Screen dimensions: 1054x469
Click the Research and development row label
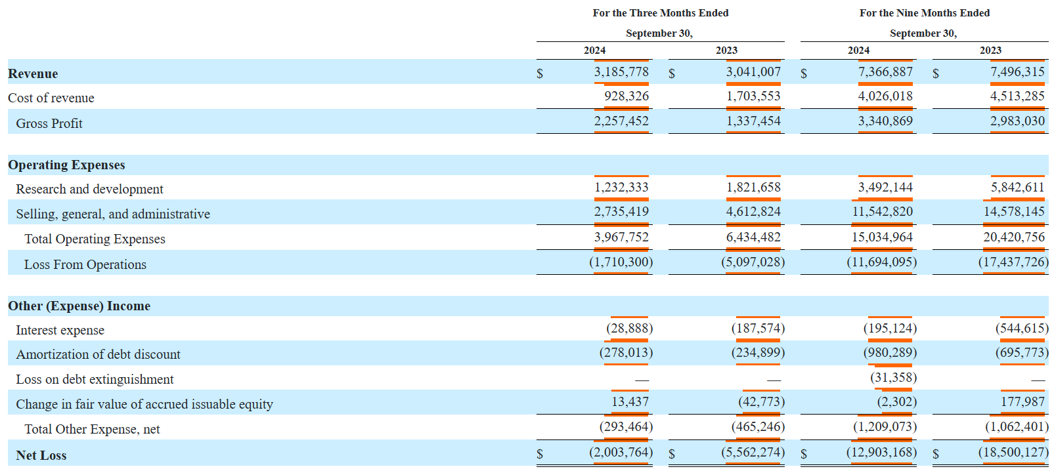(89, 189)
